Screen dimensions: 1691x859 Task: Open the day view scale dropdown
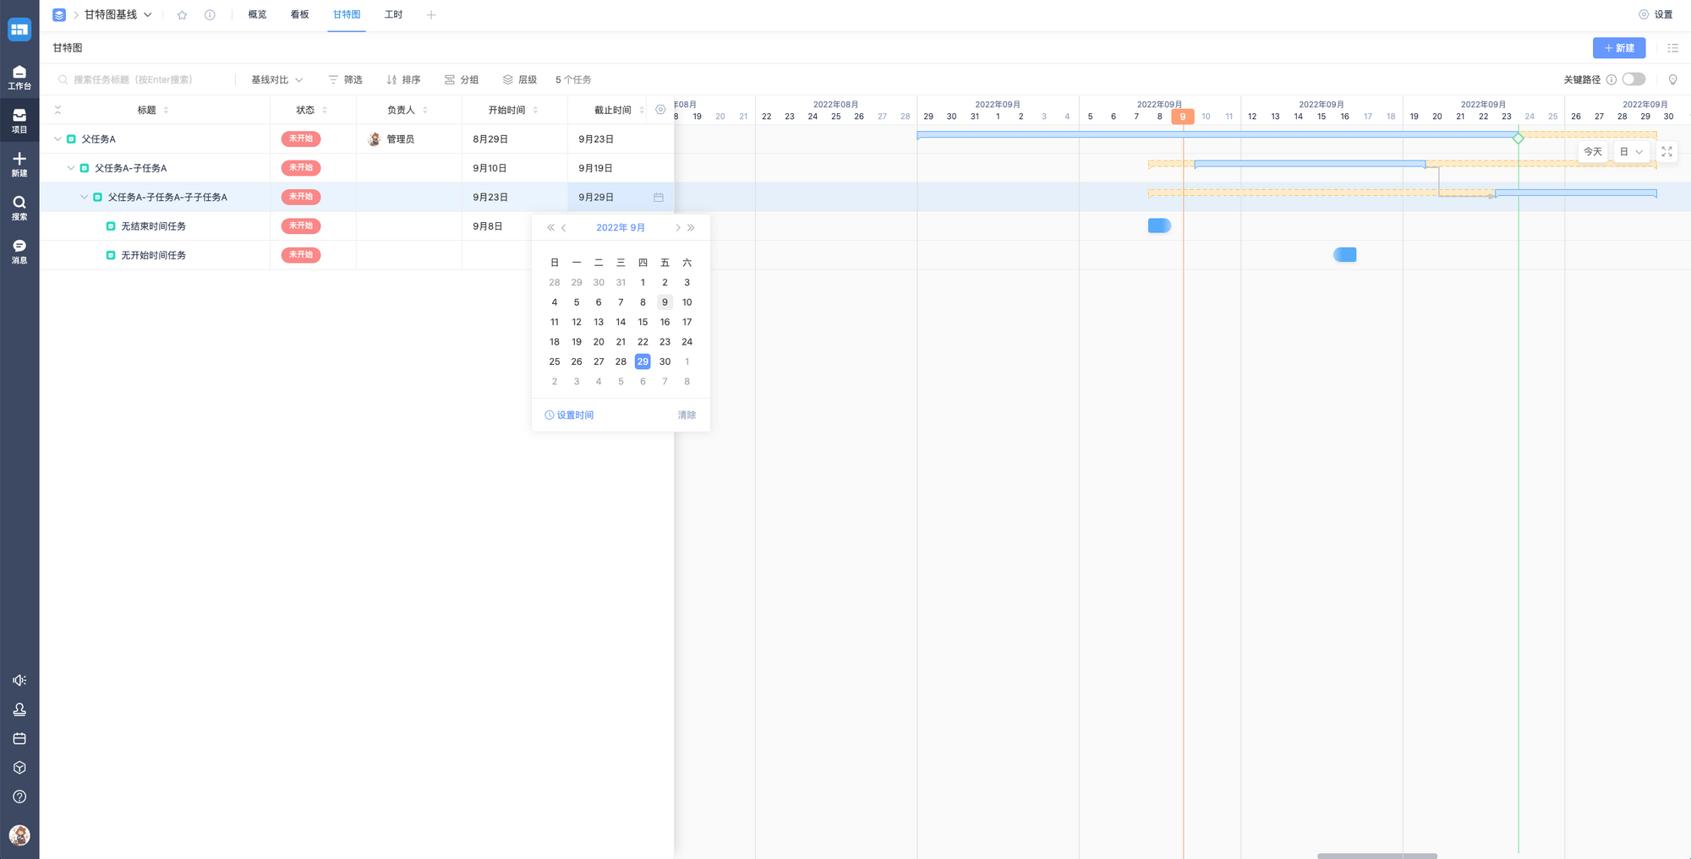[x=1631, y=152]
